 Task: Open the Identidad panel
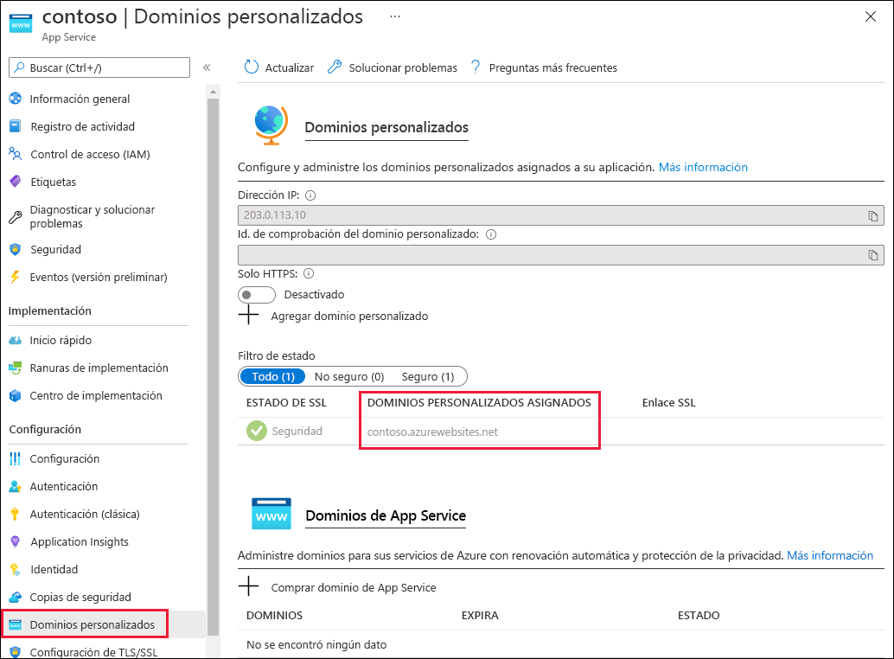point(54,569)
